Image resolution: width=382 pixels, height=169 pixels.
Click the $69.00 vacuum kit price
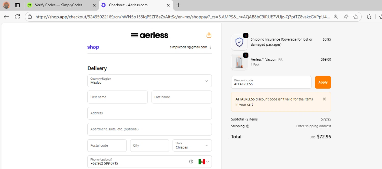pyautogui.click(x=326, y=59)
